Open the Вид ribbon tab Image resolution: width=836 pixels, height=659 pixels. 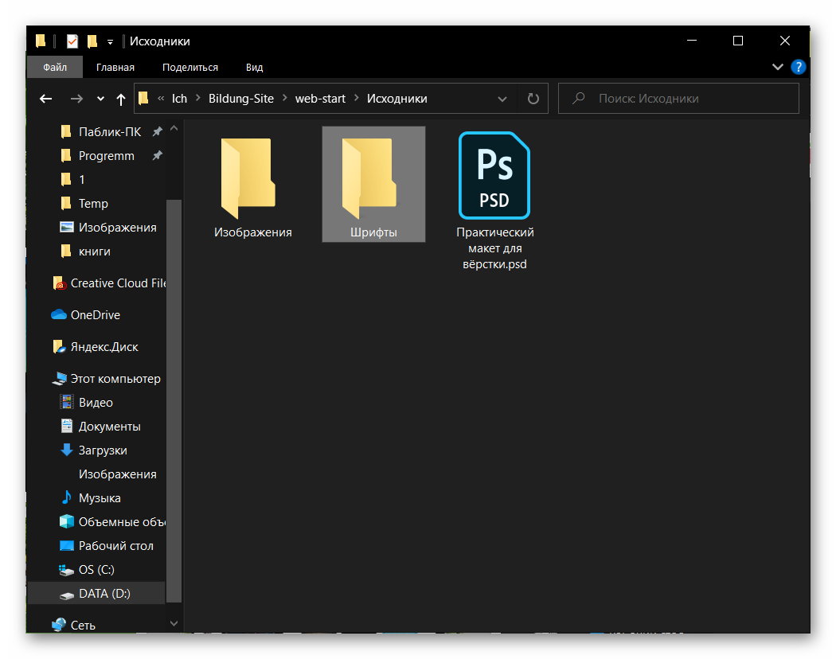click(254, 67)
